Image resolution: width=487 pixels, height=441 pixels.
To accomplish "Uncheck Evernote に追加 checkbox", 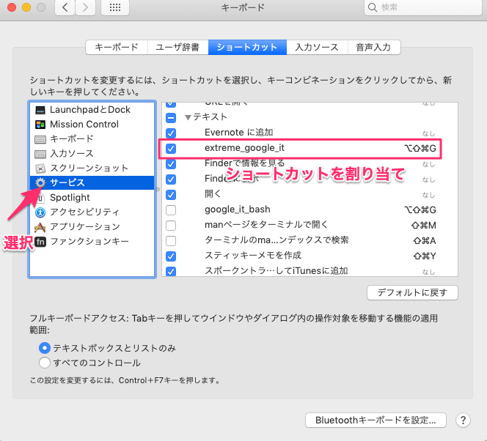I will (x=171, y=133).
